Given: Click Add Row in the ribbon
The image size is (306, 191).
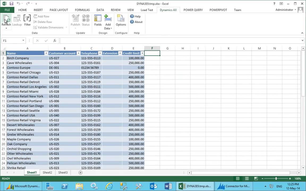Looking at the screenshot, I should pos(41,16).
